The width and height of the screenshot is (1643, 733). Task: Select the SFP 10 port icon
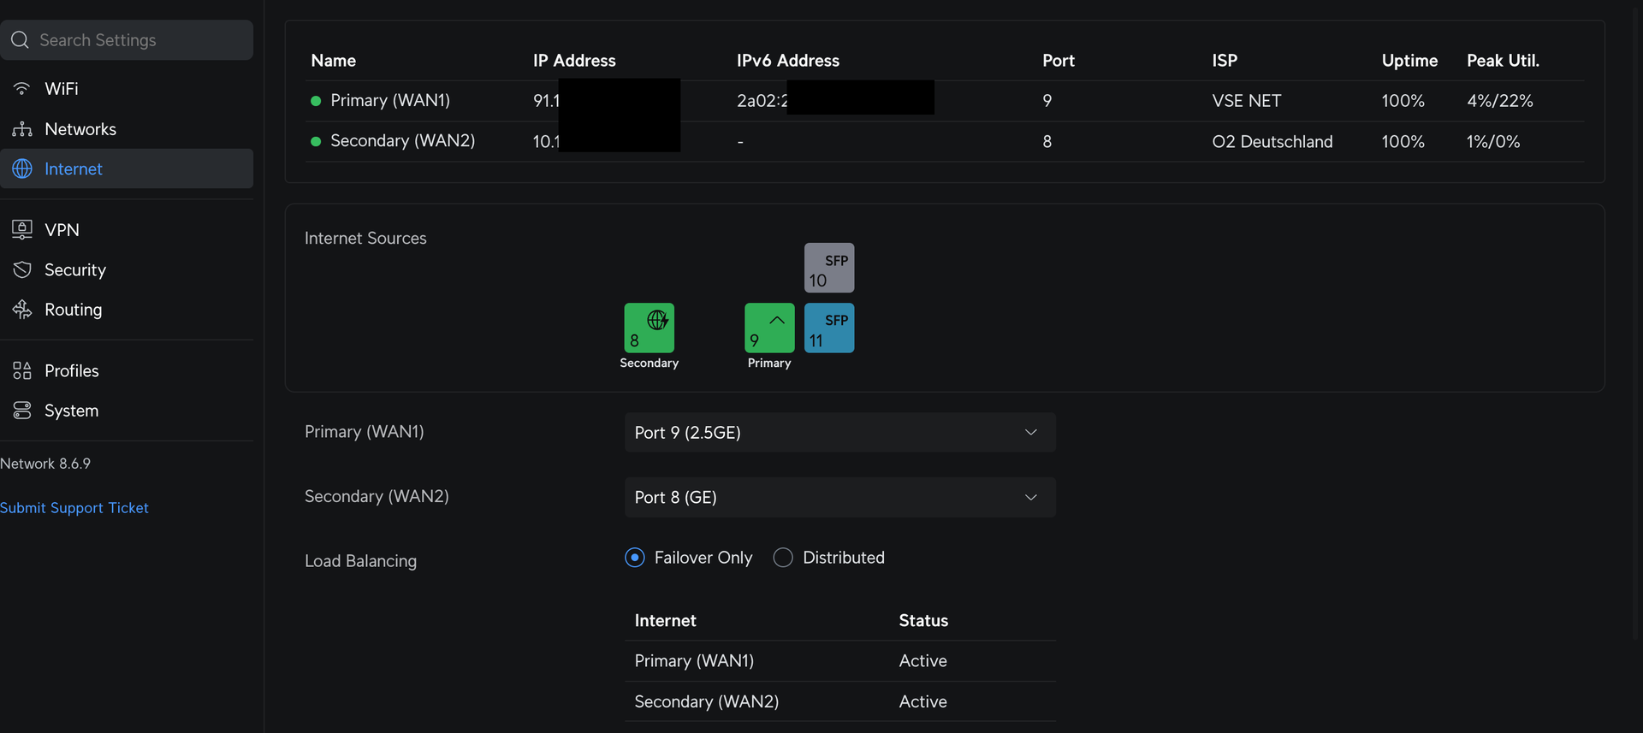point(829,268)
